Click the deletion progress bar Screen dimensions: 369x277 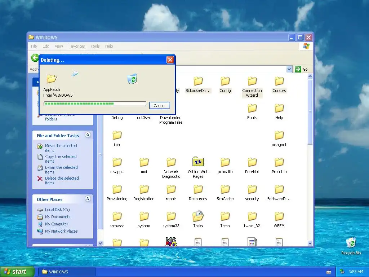coord(95,104)
